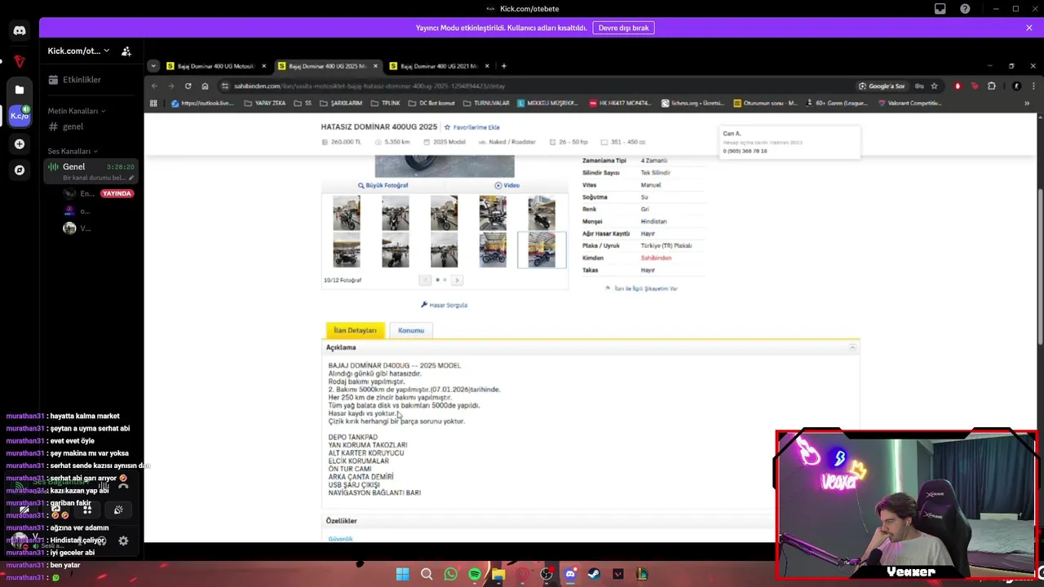This screenshot has width=1044, height=587.
Task: Open the browser extensions puzzle icon
Action: [x=992, y=86]
